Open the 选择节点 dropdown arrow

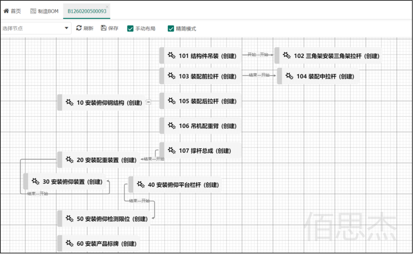coord(67,28)
